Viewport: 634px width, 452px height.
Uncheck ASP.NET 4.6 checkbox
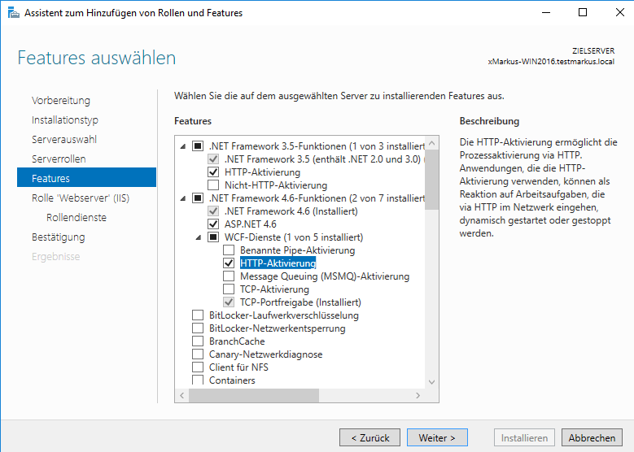(x=213, y=224)
